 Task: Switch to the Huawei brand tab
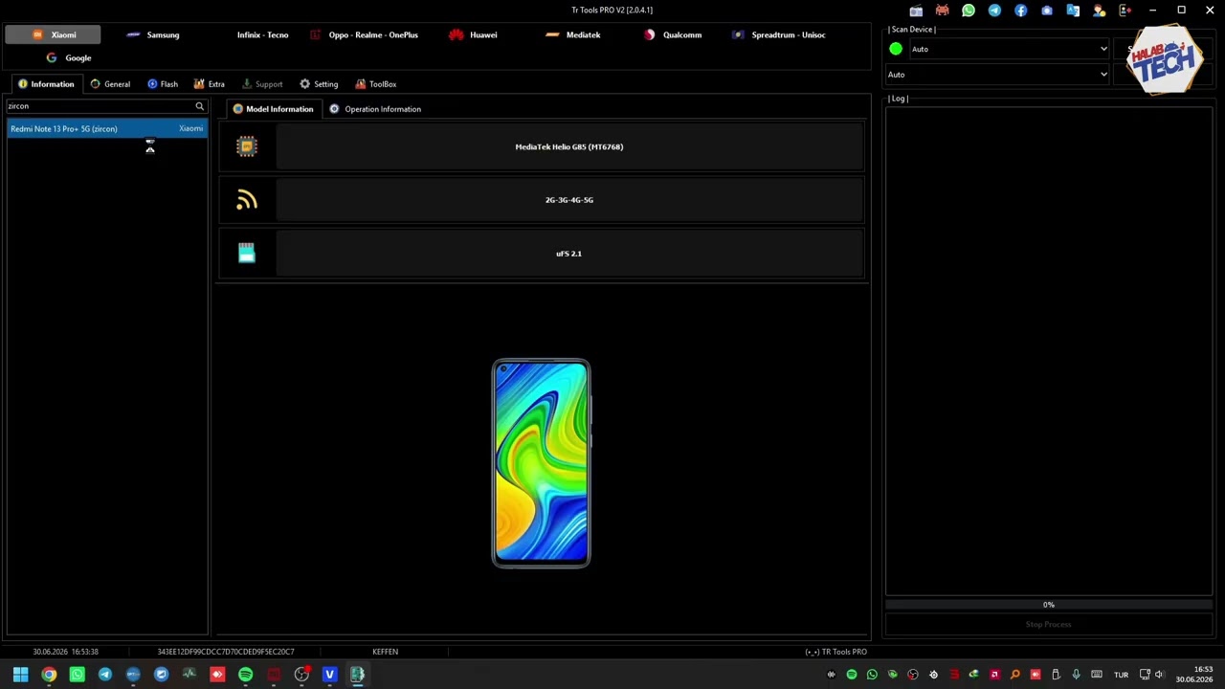[473, 34]
